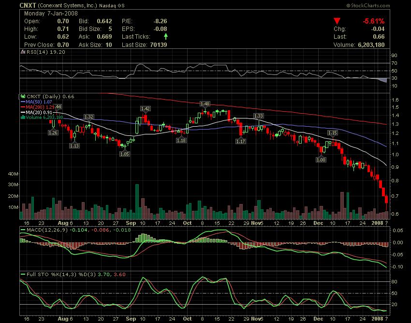This screenshot has width=411, height=323.
Task: Click the blue MA(50) legend line
Action: click(23, 102)
